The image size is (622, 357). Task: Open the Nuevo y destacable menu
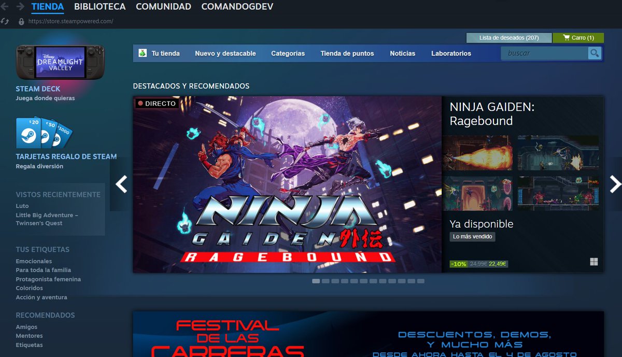(225, 53)
